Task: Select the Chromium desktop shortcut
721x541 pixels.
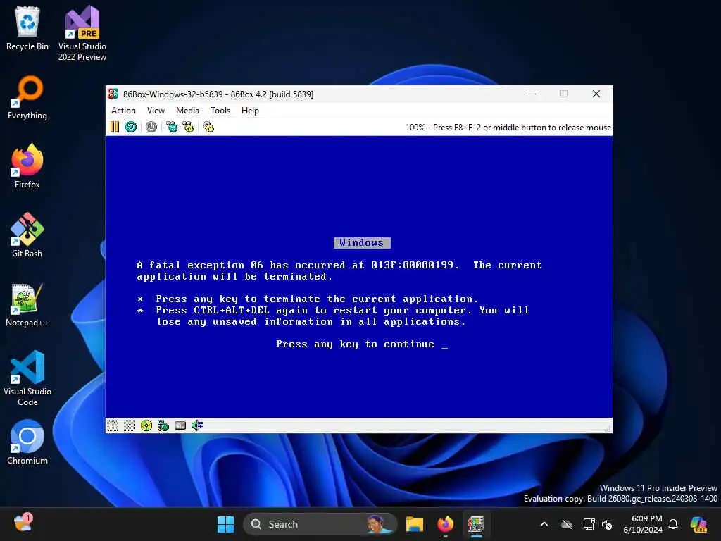Action: click(27, 442)
